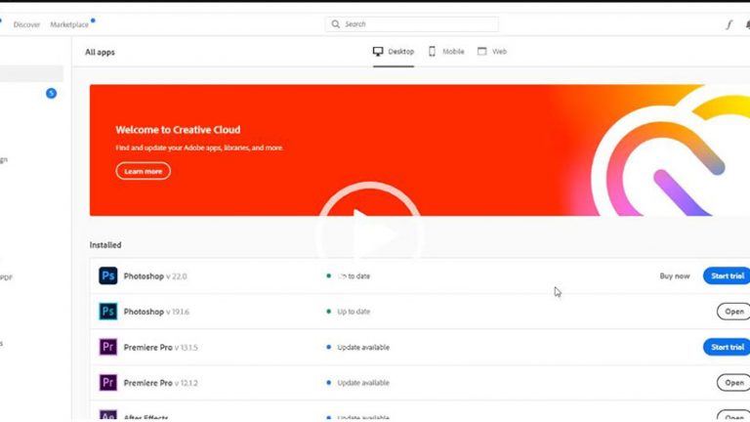This screenshot has height=422, width=750.
Task: Click the After Effects app icon
Action: 108,415
